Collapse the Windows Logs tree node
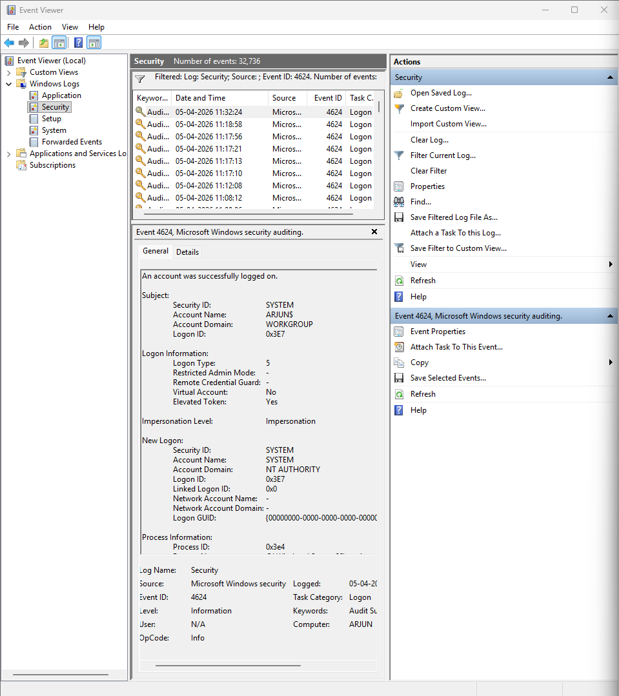 8,84
